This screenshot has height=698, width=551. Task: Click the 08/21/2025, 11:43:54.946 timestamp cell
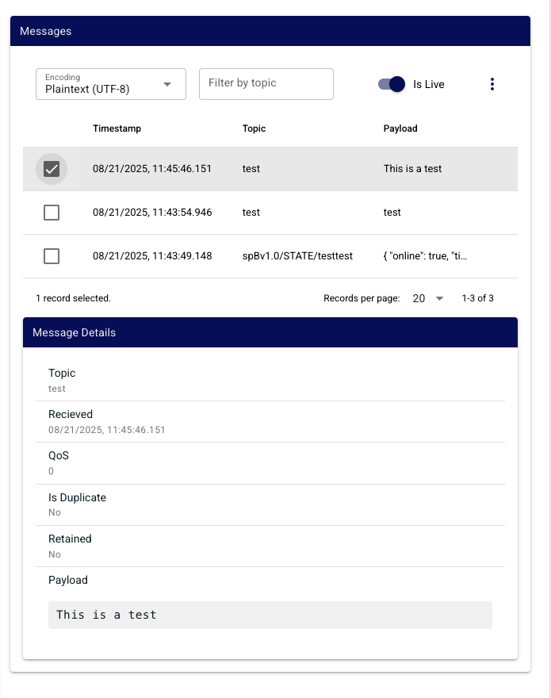(152, 213)
